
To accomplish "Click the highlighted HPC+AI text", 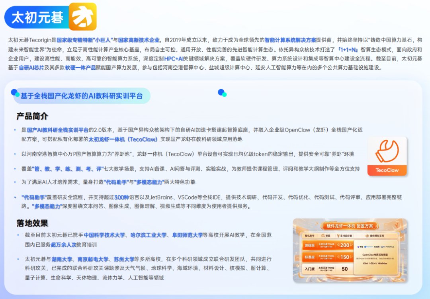I will click(x=174, y=59).
